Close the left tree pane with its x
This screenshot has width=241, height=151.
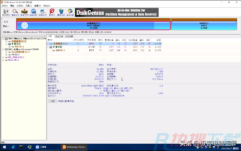coord(45,36)
